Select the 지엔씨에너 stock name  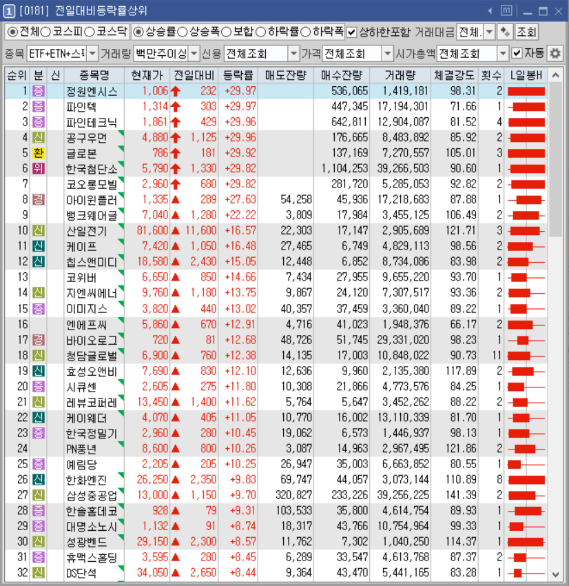92,293
